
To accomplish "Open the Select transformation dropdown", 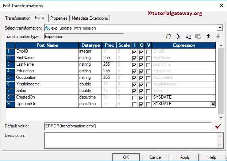I will (220, 28).
